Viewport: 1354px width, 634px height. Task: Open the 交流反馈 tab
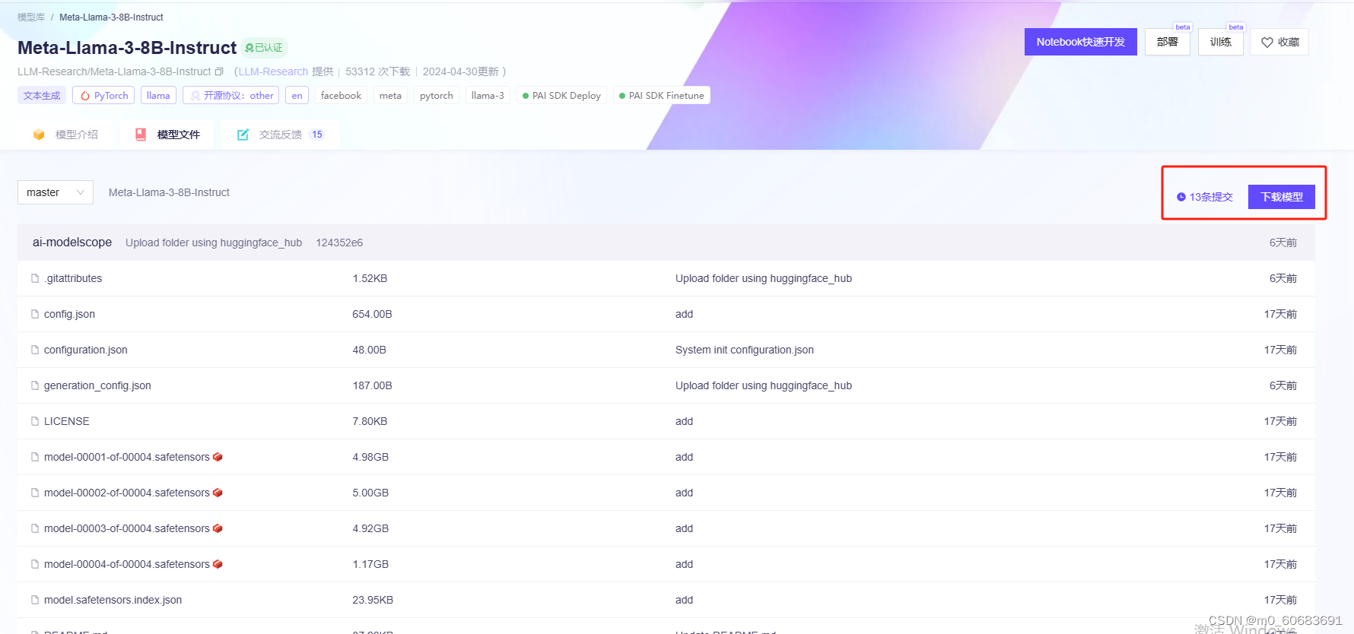281,135
